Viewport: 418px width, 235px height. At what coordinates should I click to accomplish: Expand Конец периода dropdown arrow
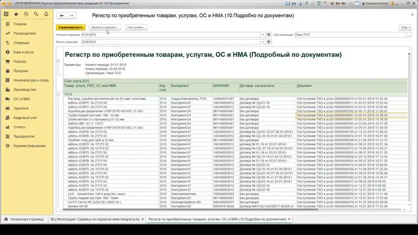click(x=263, y=42)
